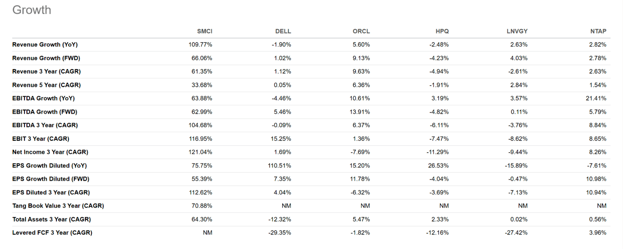Select the ORCL column header
Screen dimensions: 623x249
[x=361, y=31]
